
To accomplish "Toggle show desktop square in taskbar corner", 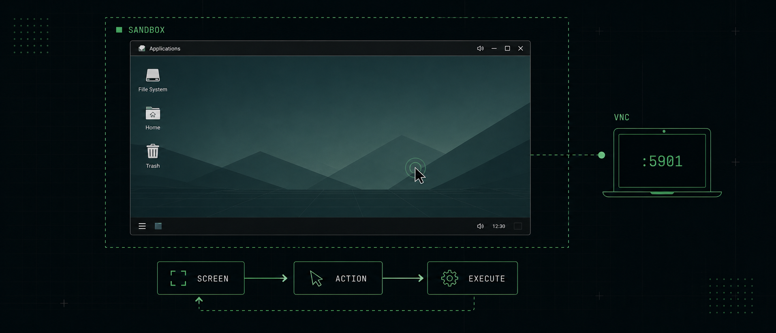I will [518, 226].
